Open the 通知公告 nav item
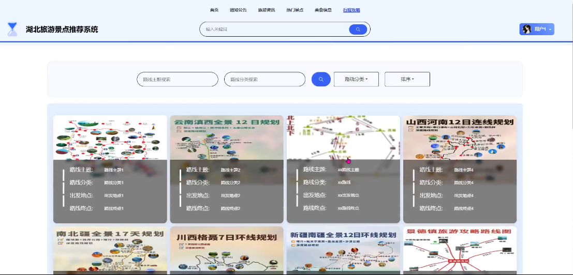Viewport: 573px width, 275px height. [238, 10]
